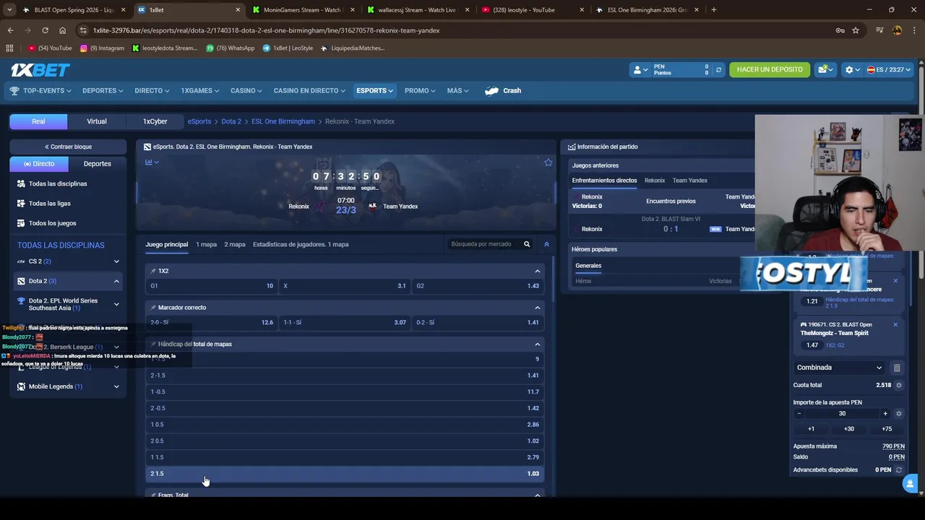Screen dimensions: 925x520
Task: Increase bet amount with plus
Action: (x=885, y=414)
